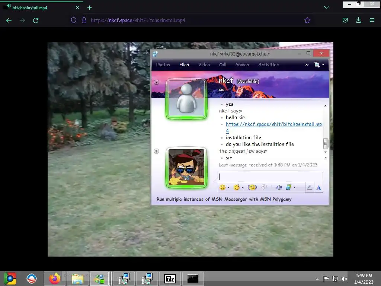Bookmark this page with the star
This screenshot has width=381, height=286.
[x=307, y=20]
